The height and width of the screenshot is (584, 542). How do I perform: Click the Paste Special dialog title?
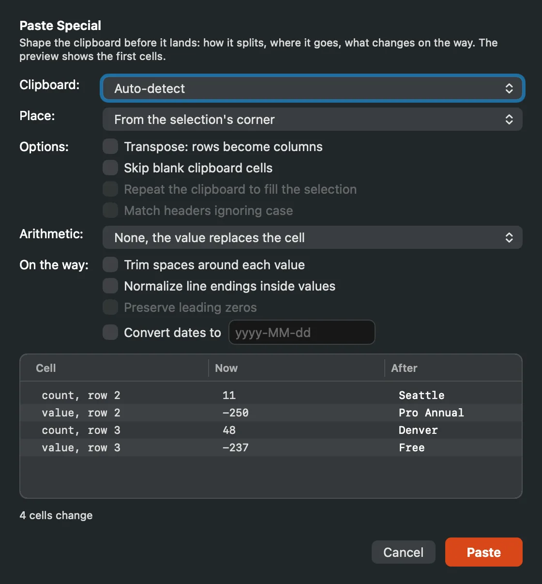coord(60,25)
